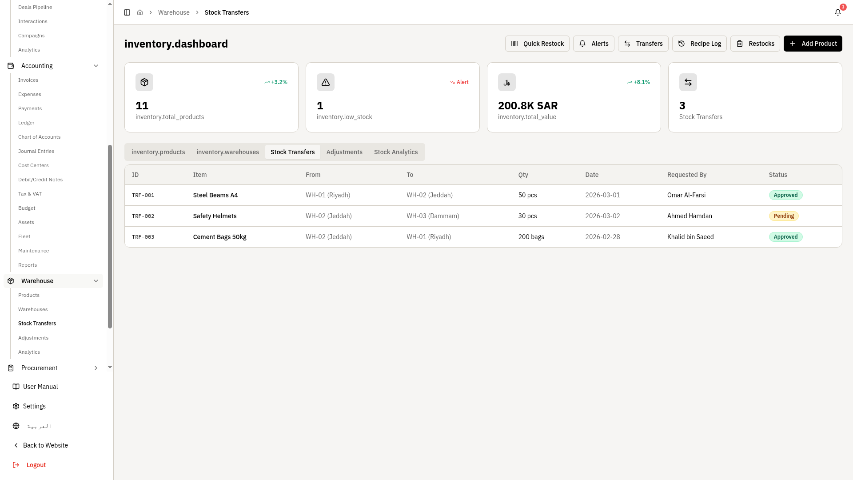The width and height of the screenshot is (853, 480).
Task: Click the Recipe Log button
Action: [699, 44]
